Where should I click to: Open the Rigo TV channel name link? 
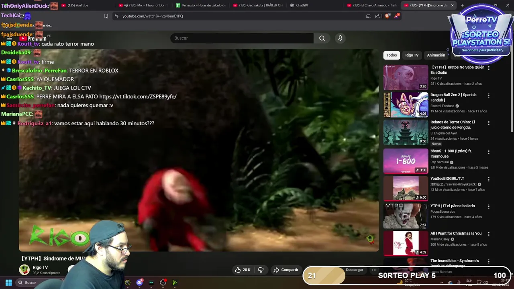coord(40,267)
